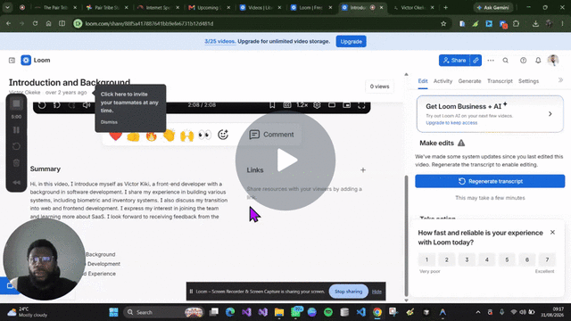Screen dimensions: 571x321
Task: Play the video with center play button
Action: 285,160
